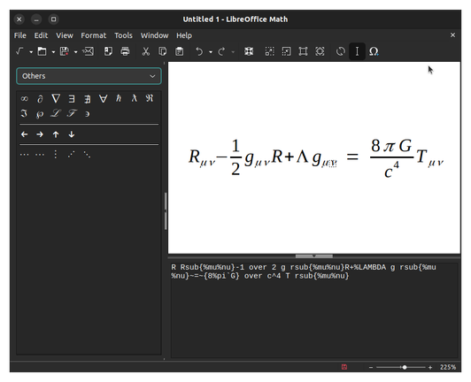Open the Tools menu
This screenshot has width=471, height=382.
(x=123, y=35)
